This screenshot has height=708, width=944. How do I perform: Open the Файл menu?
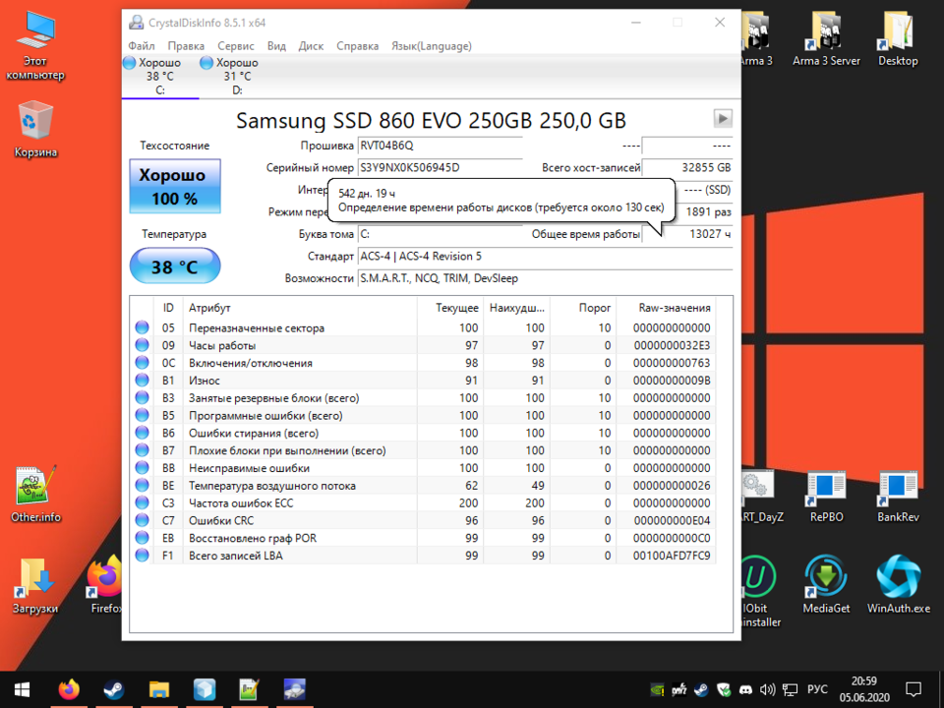pos(142,46)
